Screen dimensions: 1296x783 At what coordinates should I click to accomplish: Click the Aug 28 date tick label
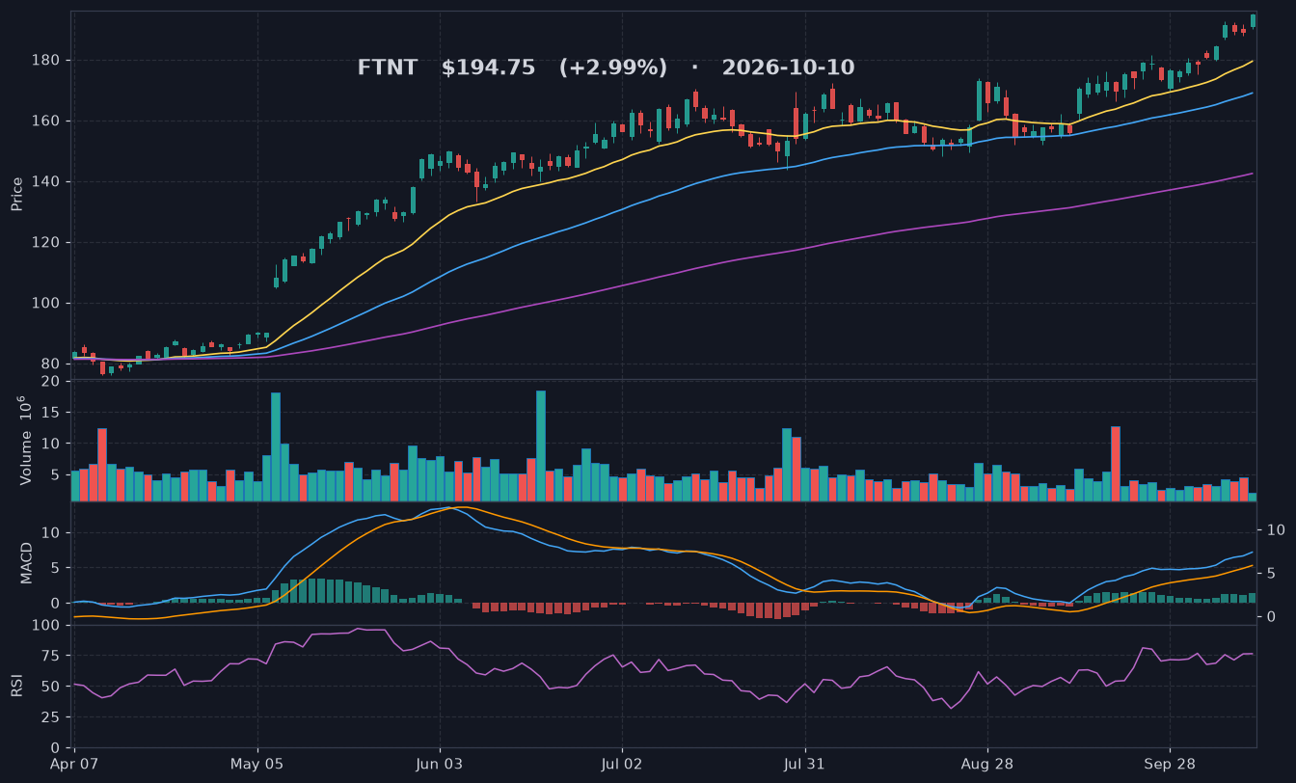pyautogui.click(x=987, y=764)
